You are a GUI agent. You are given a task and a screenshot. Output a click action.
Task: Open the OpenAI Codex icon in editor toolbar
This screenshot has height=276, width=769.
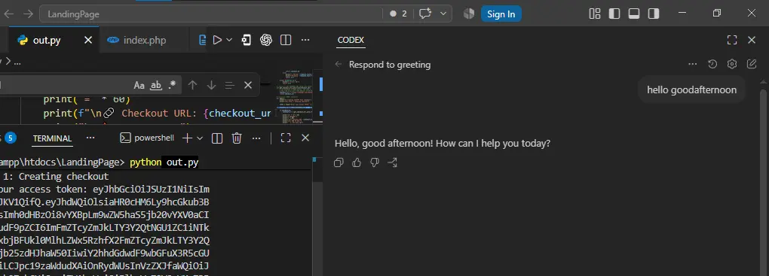(x=266, y=40)
